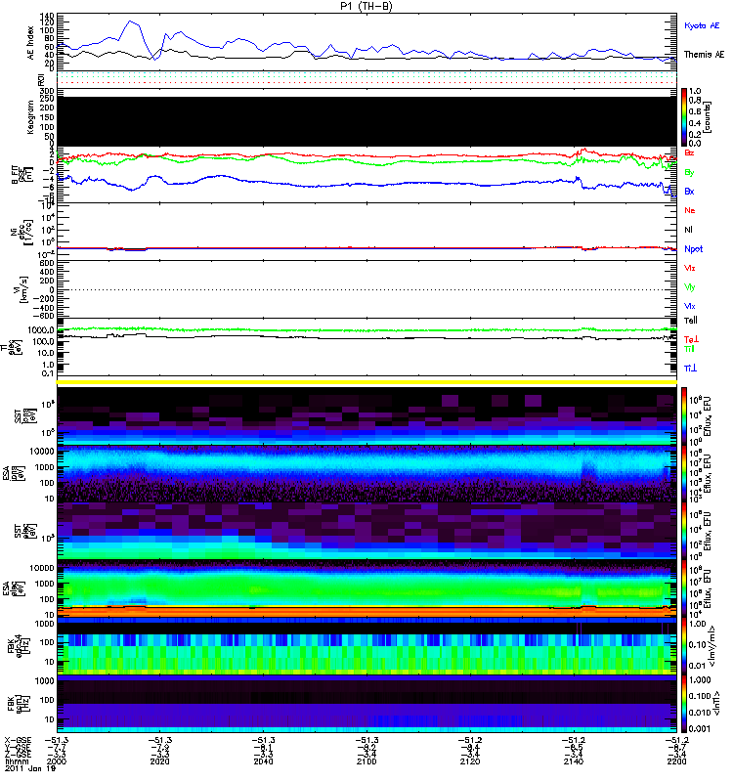The image size is (733, 782).
Task: Click the blue Ti perpendicular label
Action: click(x=690, y=369)
